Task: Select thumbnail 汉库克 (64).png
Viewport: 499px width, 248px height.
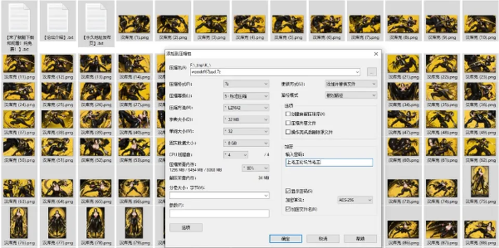Action: (58, 188)
